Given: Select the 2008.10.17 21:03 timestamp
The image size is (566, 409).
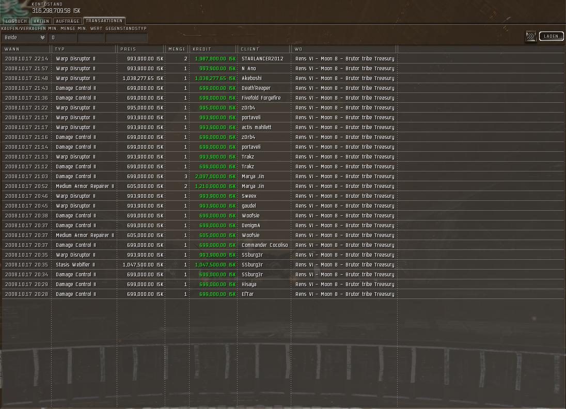Looking at the screenshot, I should [x=26, y=177].
